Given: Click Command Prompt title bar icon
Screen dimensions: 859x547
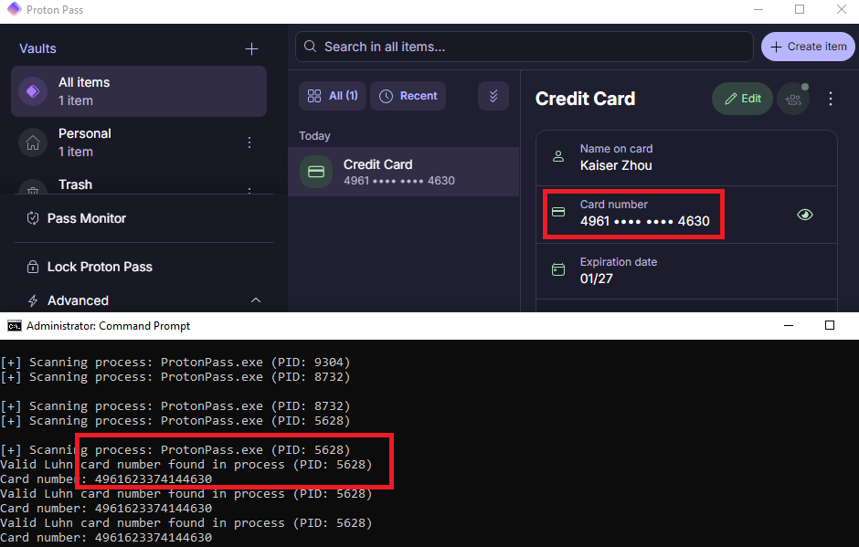Looking at the screenshot, I should tap(15, 326).
